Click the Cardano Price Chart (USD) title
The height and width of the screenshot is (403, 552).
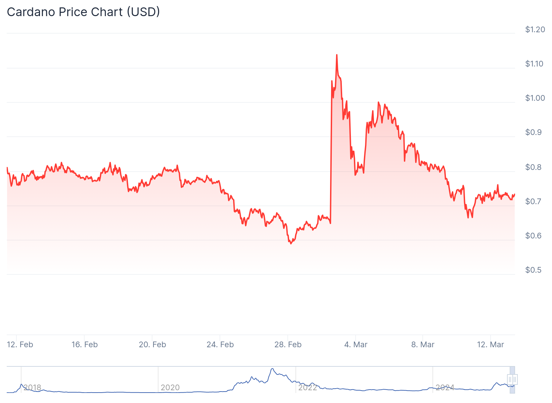click(x=83, y=12)
